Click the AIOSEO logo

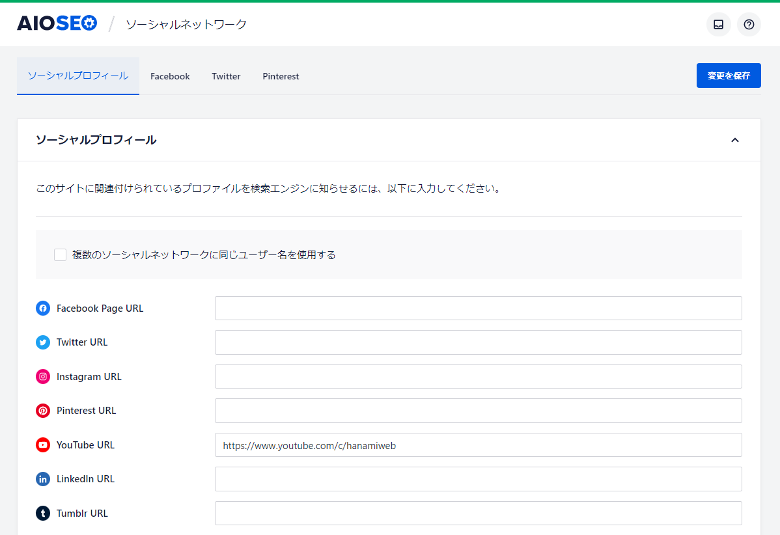click(x=57, y=24)
